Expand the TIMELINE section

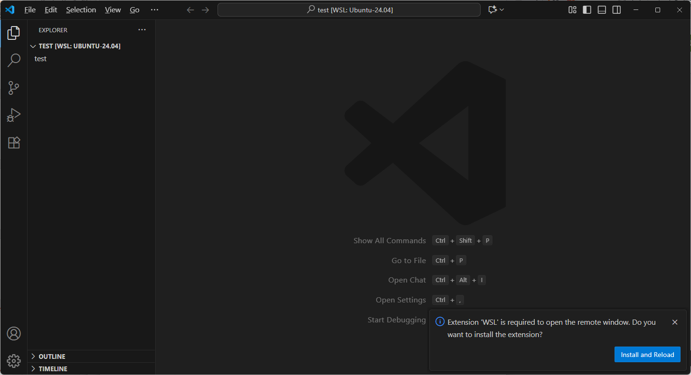[91, 369]
